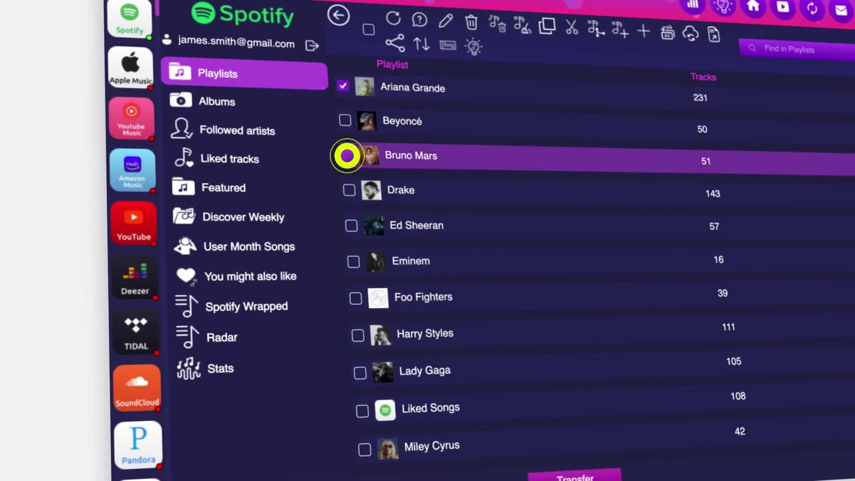Click the share icon
The height and width of the screenshot is (481, 855).
[x=395, y=43]
